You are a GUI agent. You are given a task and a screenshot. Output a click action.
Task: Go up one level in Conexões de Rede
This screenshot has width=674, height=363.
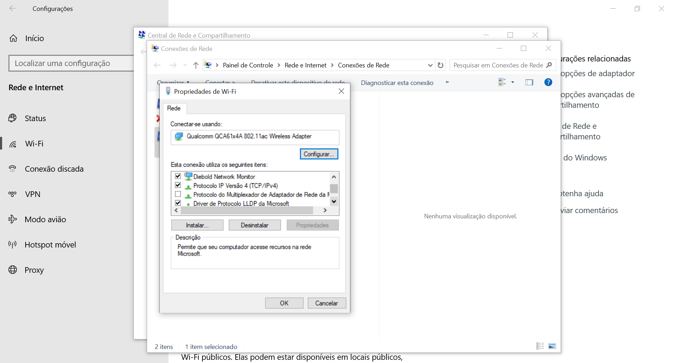196,65
